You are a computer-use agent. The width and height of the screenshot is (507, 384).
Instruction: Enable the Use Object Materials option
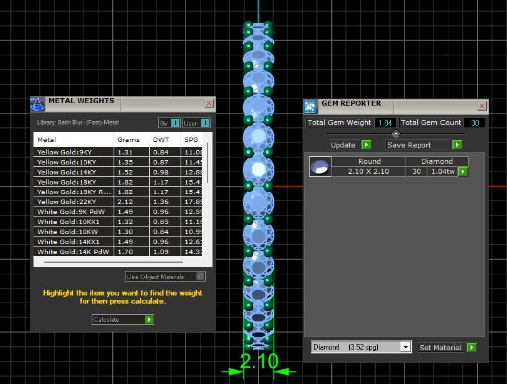200,276
